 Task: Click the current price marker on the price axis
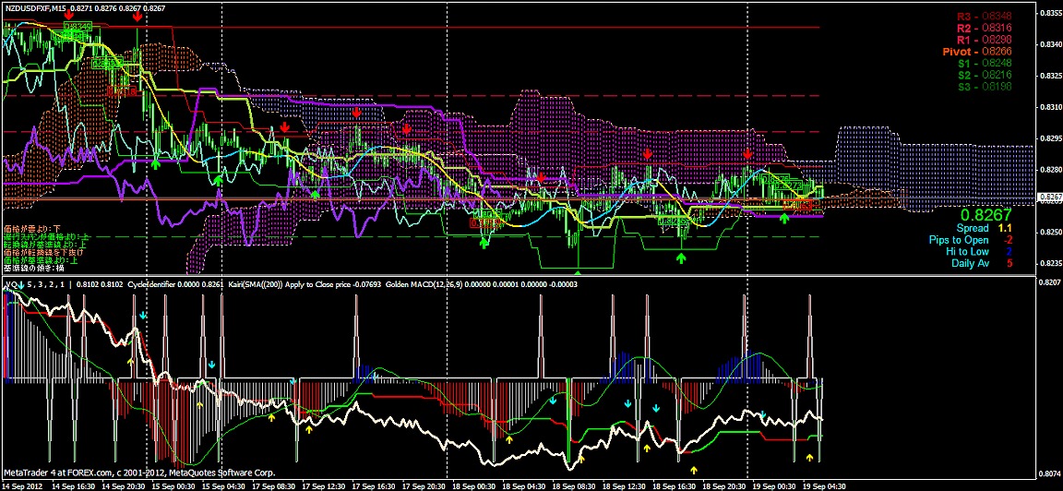pos(1049,198)
